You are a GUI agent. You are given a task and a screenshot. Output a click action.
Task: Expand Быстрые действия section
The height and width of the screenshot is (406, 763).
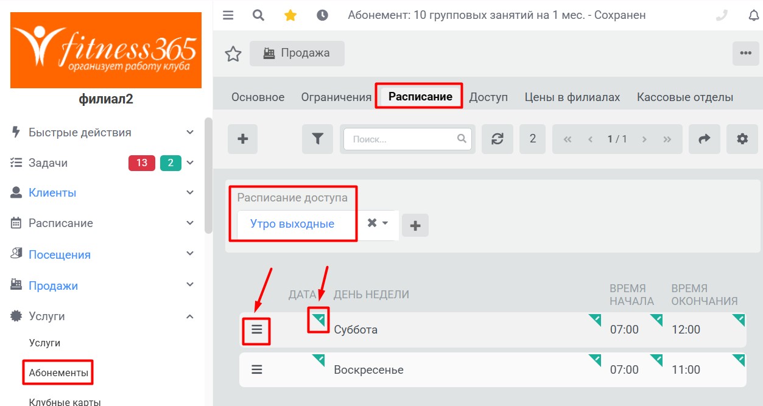coord(190,132)
